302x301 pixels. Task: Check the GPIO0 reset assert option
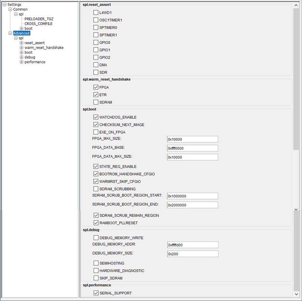[96, 43]
